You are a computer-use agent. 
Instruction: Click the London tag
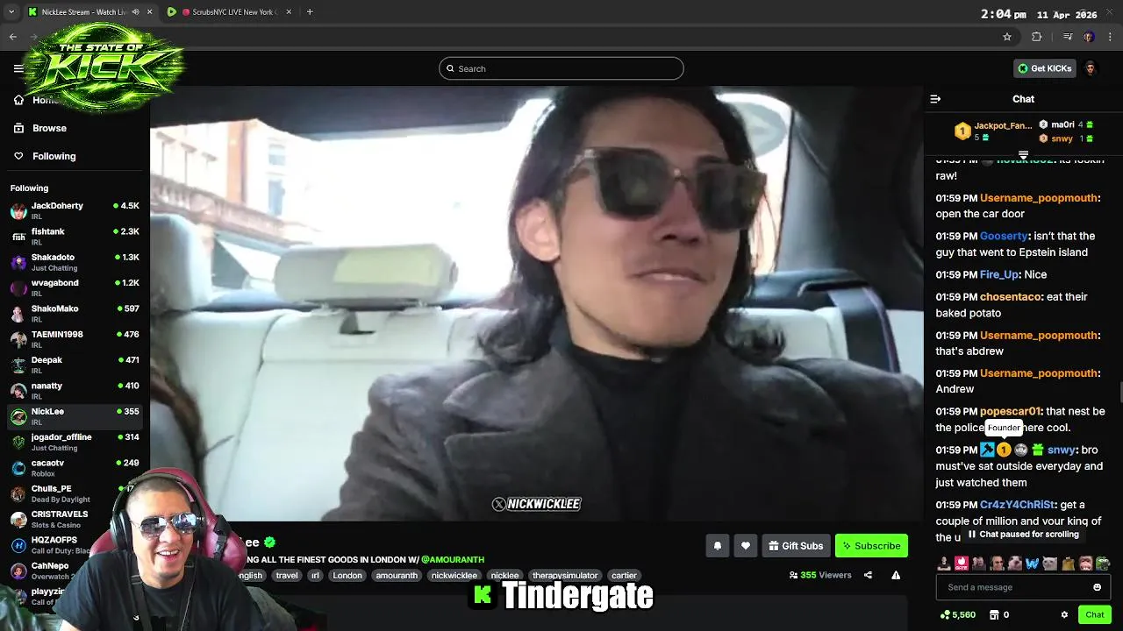pyautogui.click(x=347, y=576)
